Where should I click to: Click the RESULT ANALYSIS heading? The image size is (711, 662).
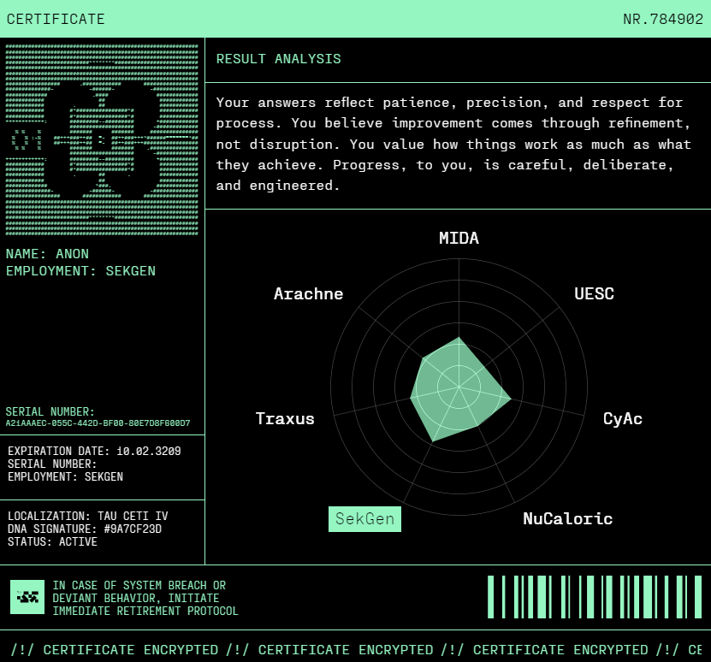tap(278, 59)
